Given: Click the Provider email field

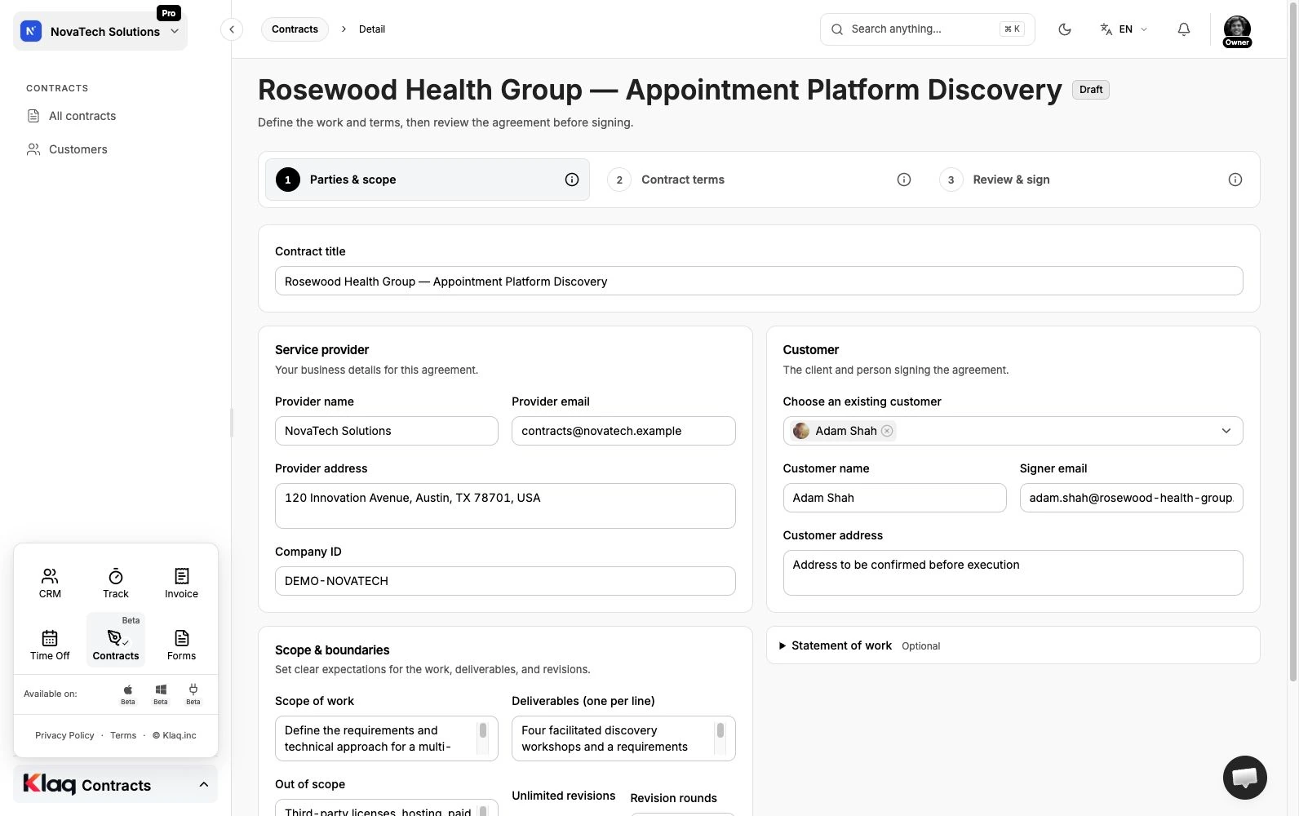Looking at the screenshot, I should click(623, 431).
